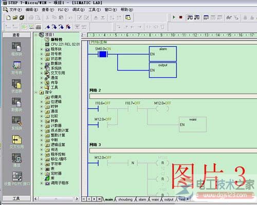Expand the 定时器 instruction folder
The image size is (257, 205).
(42, 174)
